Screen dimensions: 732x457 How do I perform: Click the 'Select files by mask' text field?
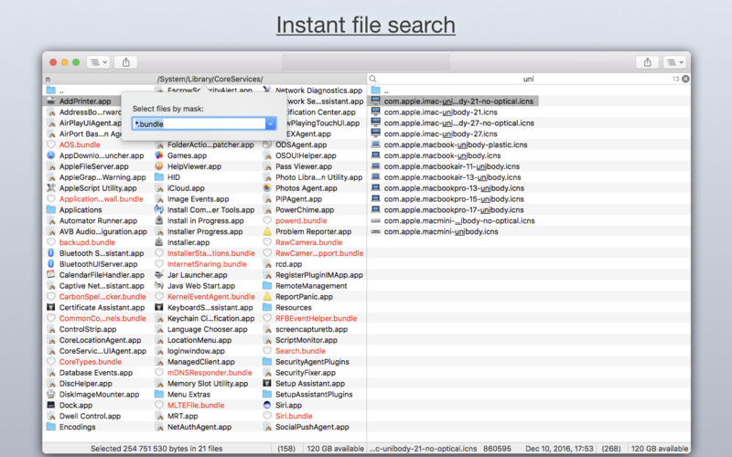click(199, 123)
